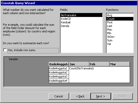This screenshot has width=138, height=103.
Task: Select the First function
Action: pyautogui.click(x=120, y=22)
